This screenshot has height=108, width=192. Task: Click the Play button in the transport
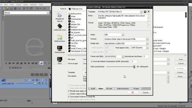(x=14, y=63)
